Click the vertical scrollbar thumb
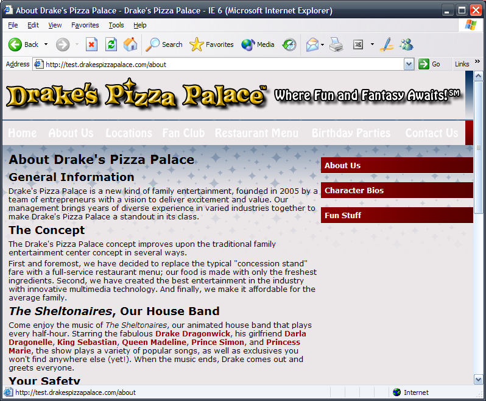486x401 pixels. click(478, 147)
